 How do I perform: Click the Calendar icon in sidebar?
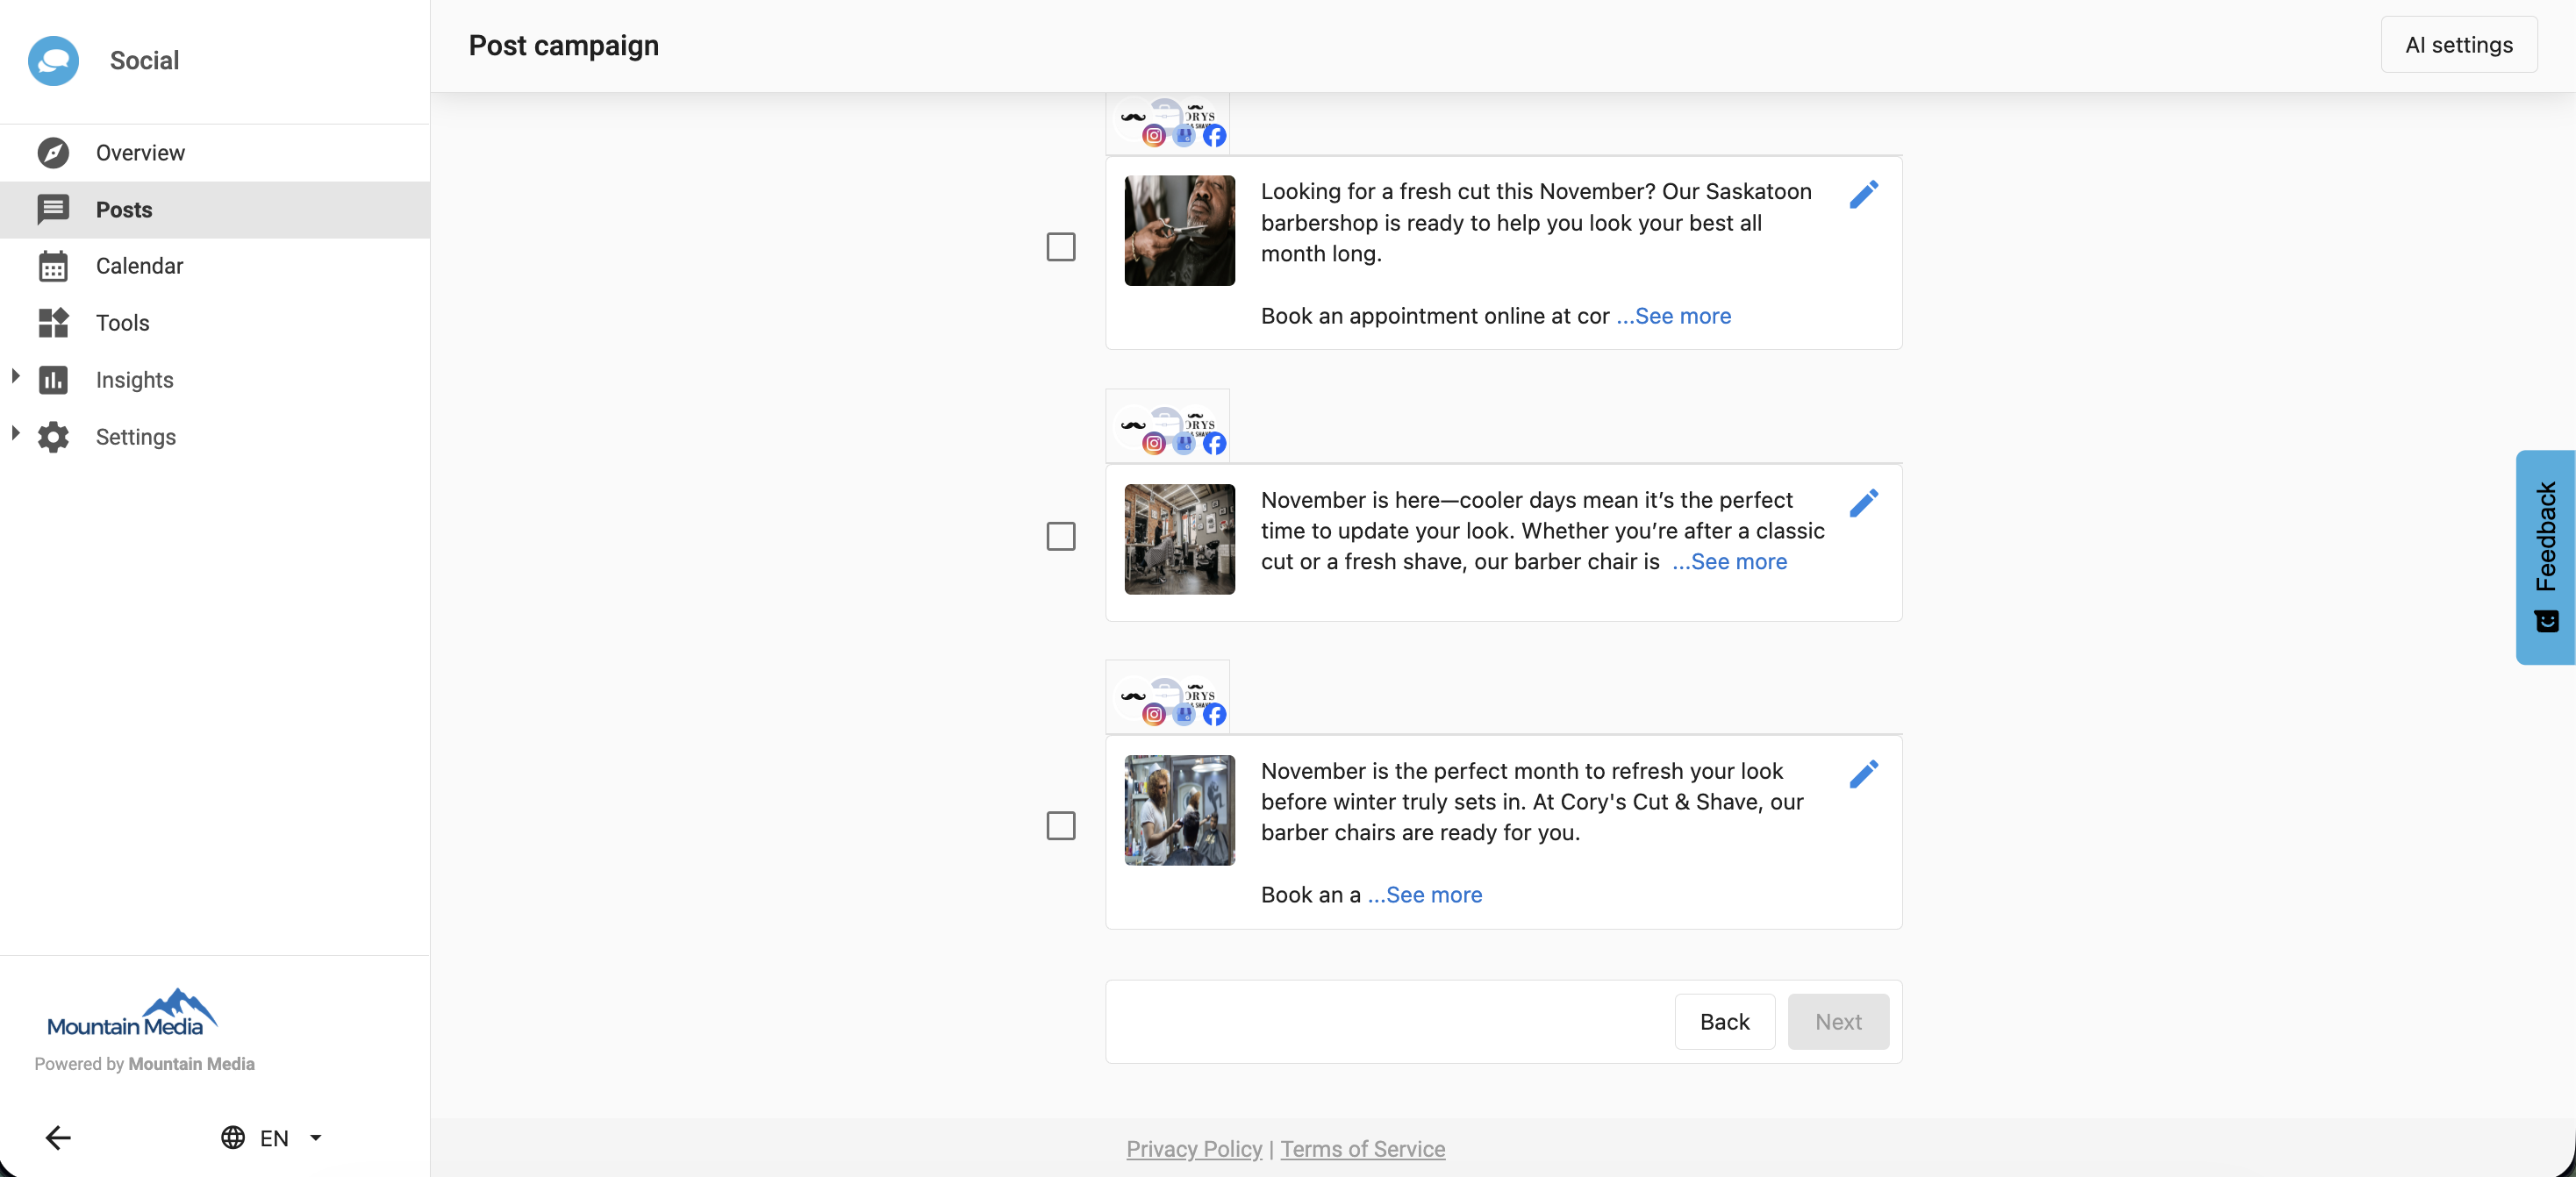tap(53, 267)
